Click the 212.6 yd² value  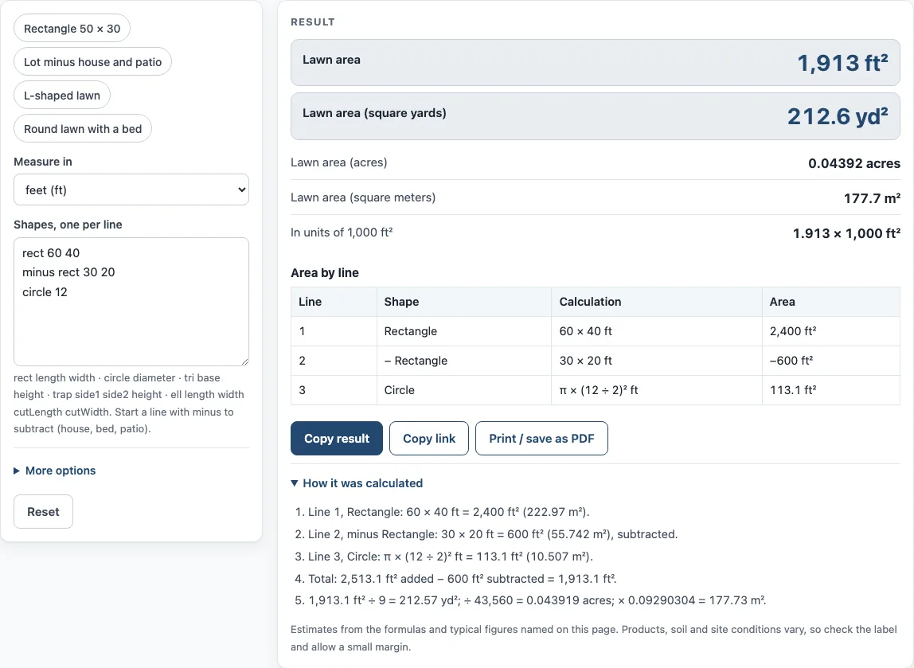[x=838, y=116]
